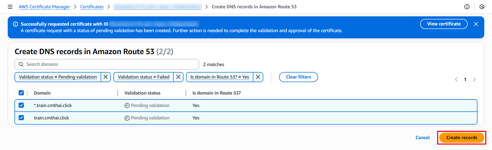The width and height of the screenshot is (492, 150).
Task: Click the Cancel button
Action: [x=423, y=138]
